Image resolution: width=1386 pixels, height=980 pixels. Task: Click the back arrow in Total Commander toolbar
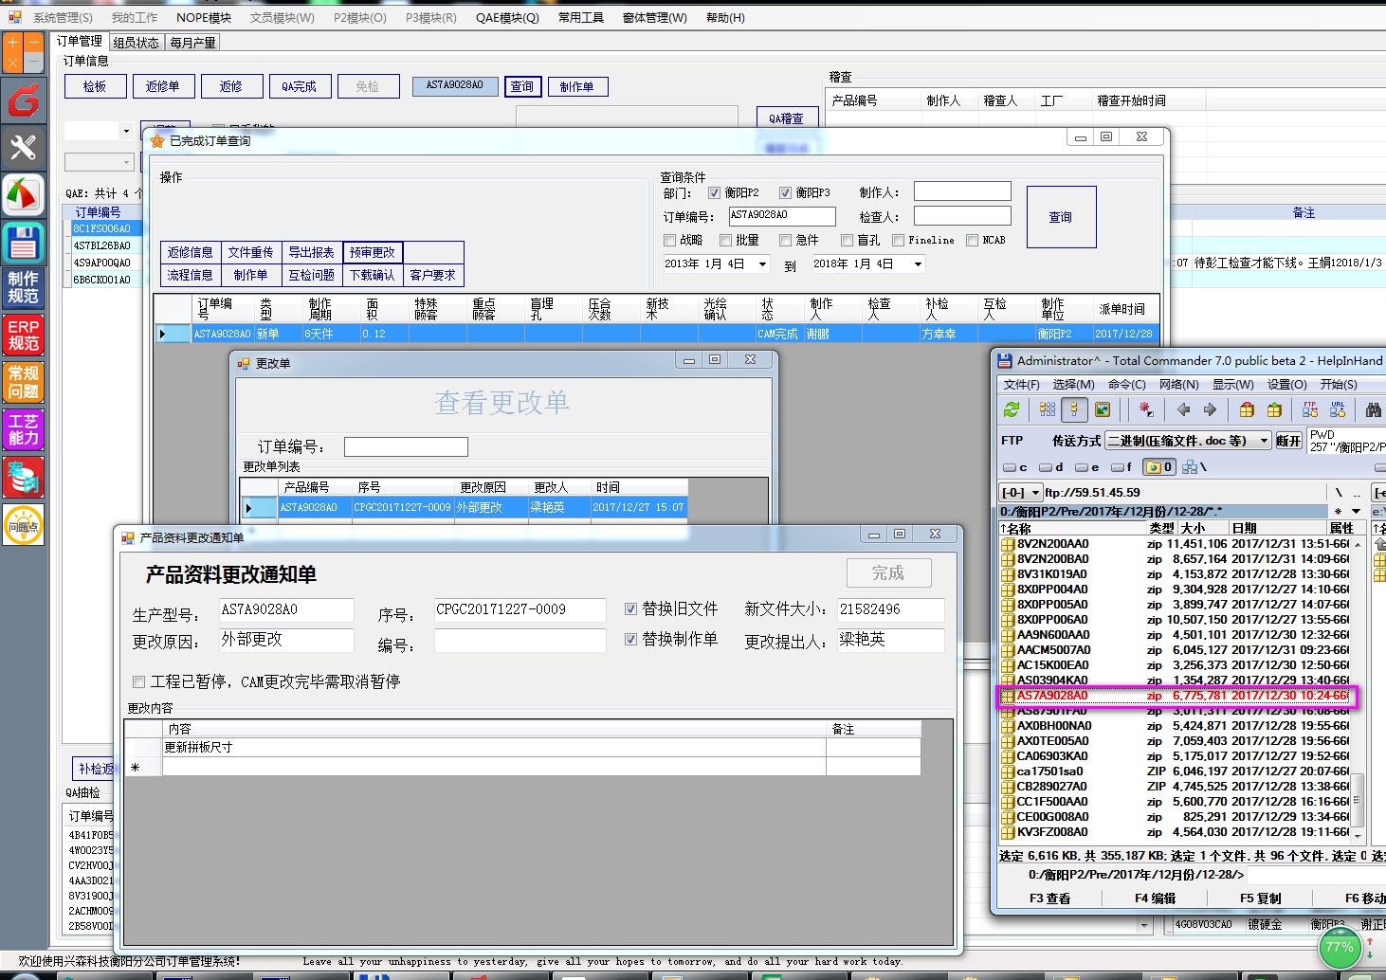pos(1183,409)
